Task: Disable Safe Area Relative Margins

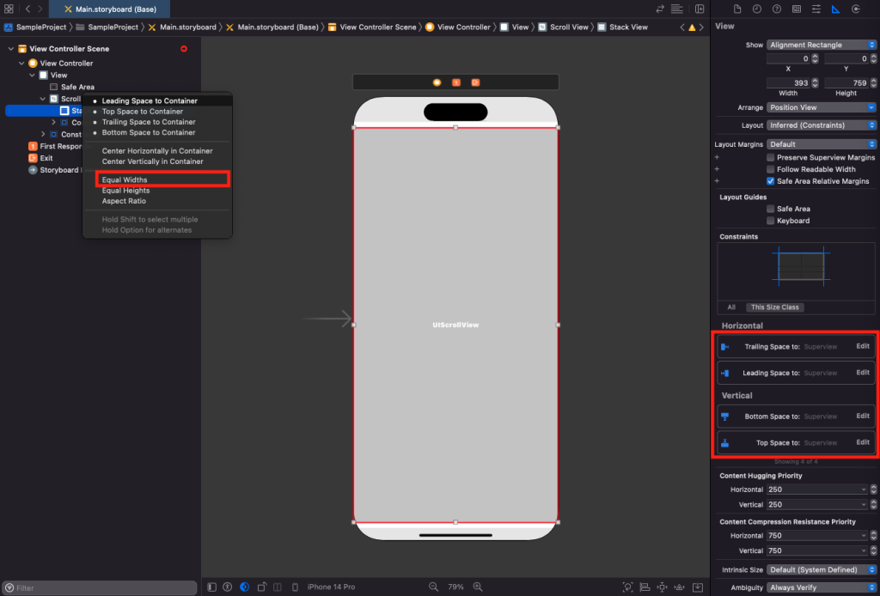Action: click(x=769, y=181)
